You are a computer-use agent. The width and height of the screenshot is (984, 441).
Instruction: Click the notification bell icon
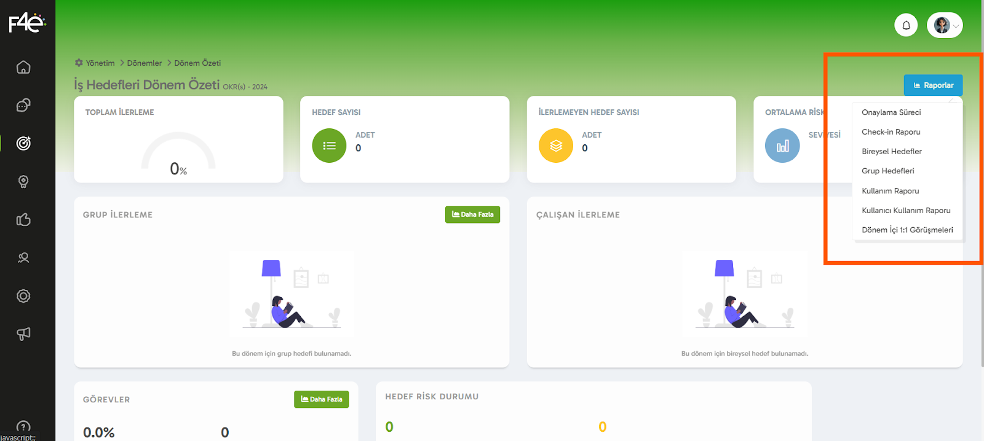tap(906, 25)
